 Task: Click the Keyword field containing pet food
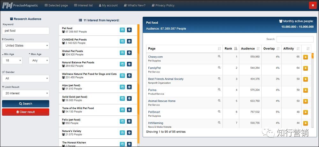click(26, 31)
